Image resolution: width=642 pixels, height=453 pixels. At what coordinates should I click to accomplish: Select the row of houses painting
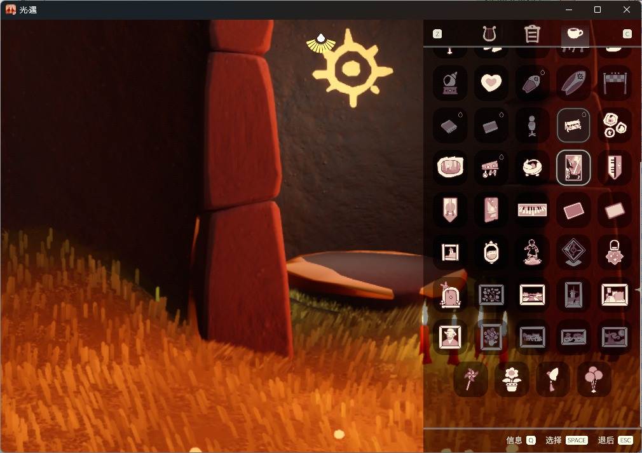click(x=532, y=337)
